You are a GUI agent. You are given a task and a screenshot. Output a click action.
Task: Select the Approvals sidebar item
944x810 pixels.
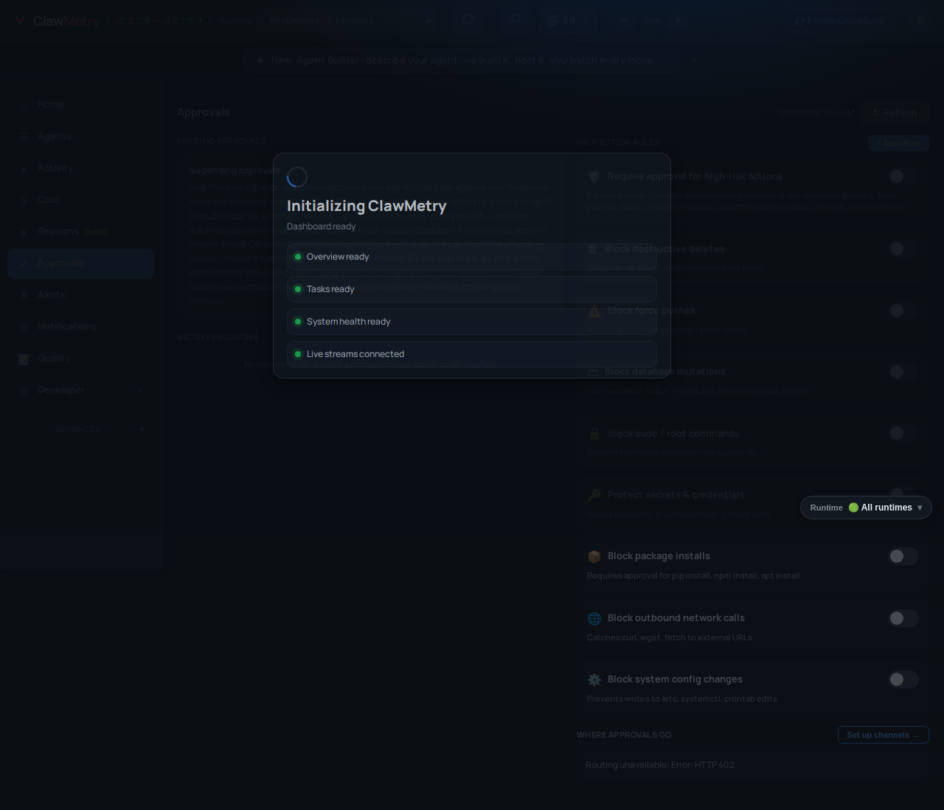tap(81, 263)
